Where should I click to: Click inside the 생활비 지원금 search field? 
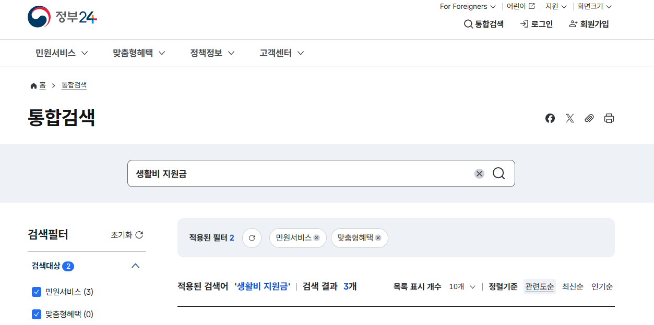(261, 173)
